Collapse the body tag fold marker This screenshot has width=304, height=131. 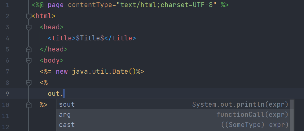click(x=29, y=61)
